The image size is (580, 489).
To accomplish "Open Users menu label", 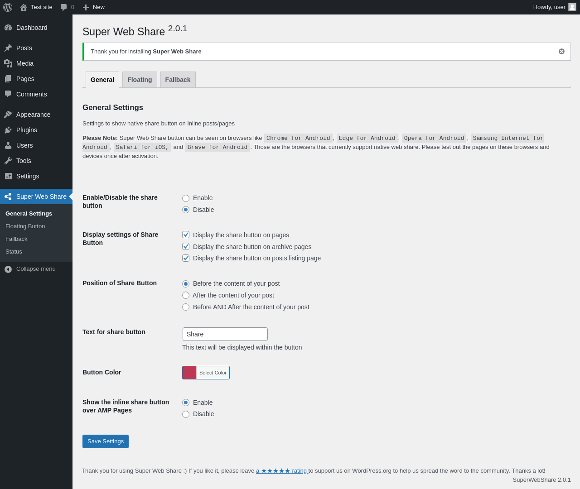I will tap(24, 145).
